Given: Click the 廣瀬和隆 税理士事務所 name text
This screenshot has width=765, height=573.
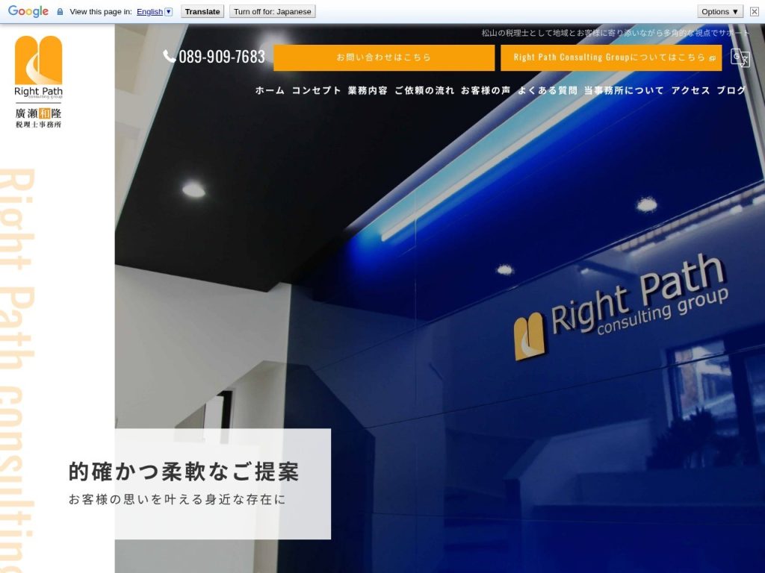Looking at the screenshot, I should coord(39,118).
